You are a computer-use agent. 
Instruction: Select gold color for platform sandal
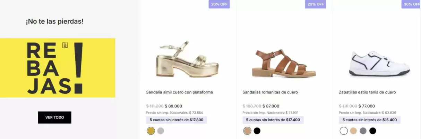pyautogui.click(x=151, y=131)
